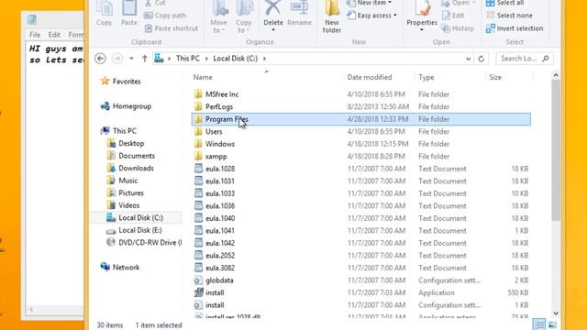Select Network in navigation pane
The image size is (587, 330).
(120, 267)
